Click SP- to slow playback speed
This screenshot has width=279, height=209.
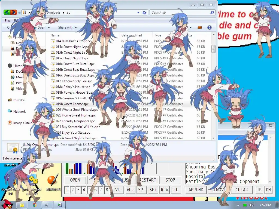point(142,190)
